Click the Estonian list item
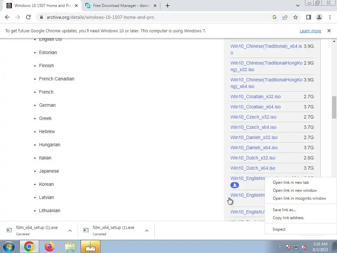This screenshot has height=253, width=337. 48,52
